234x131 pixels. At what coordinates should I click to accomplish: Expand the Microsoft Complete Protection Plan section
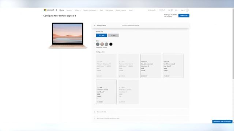141,119
